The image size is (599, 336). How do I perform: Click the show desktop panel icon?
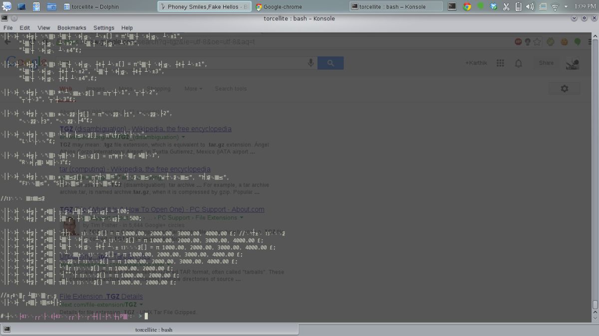tap(21, 6)
